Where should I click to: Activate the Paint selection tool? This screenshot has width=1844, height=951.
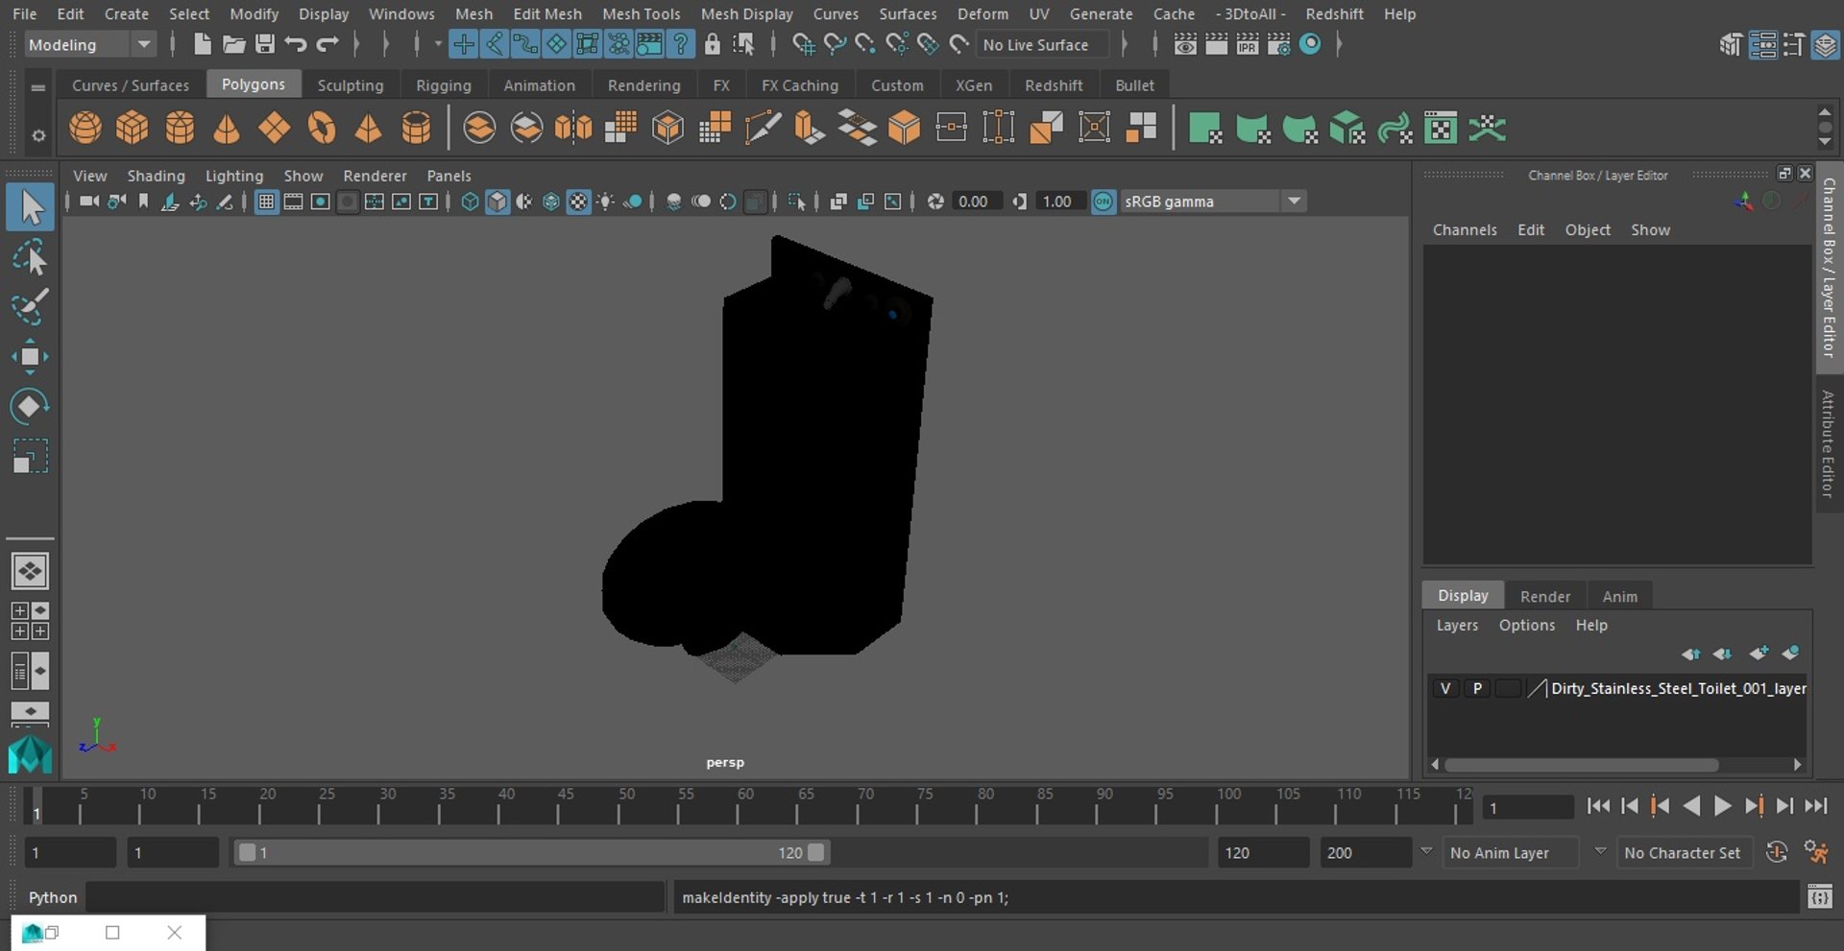[x=30, y=307]
